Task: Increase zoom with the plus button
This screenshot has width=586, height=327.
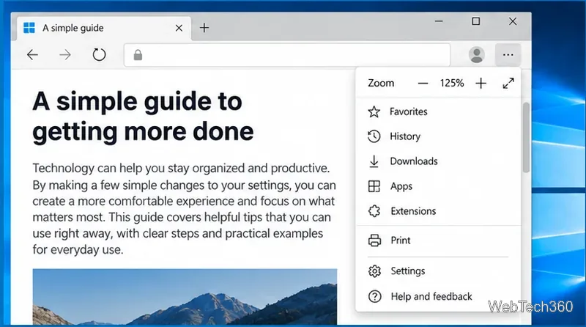Action: tap(481, 83)
